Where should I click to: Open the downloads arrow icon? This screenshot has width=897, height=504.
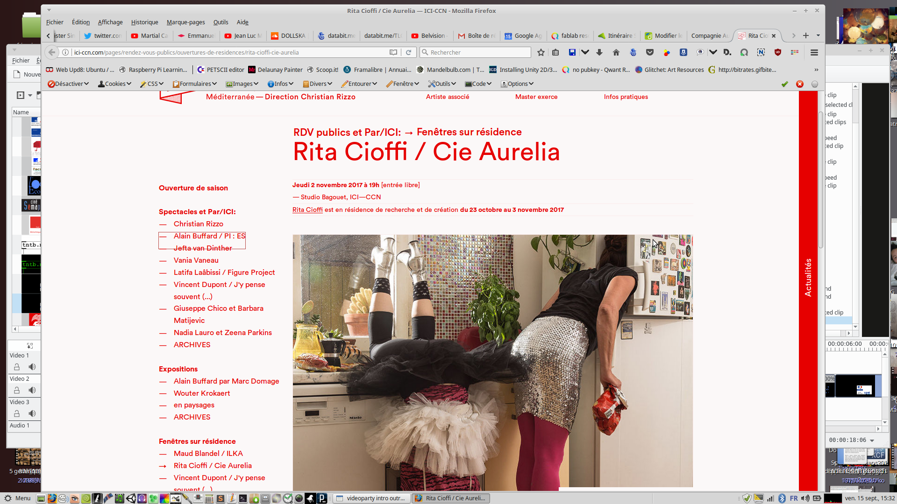pyautogui.click(x=599, y=52)
